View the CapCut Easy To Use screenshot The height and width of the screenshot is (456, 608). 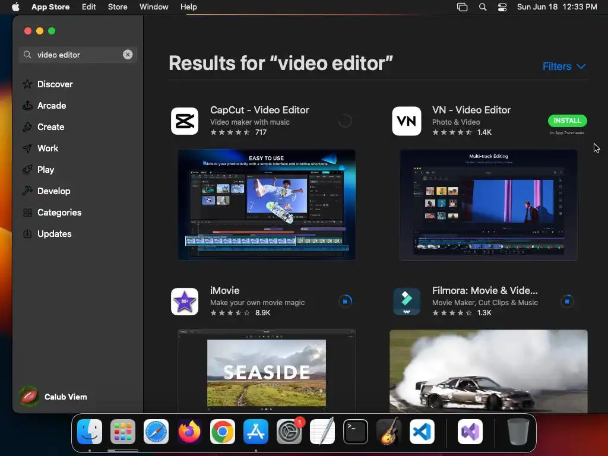point(267,205)
